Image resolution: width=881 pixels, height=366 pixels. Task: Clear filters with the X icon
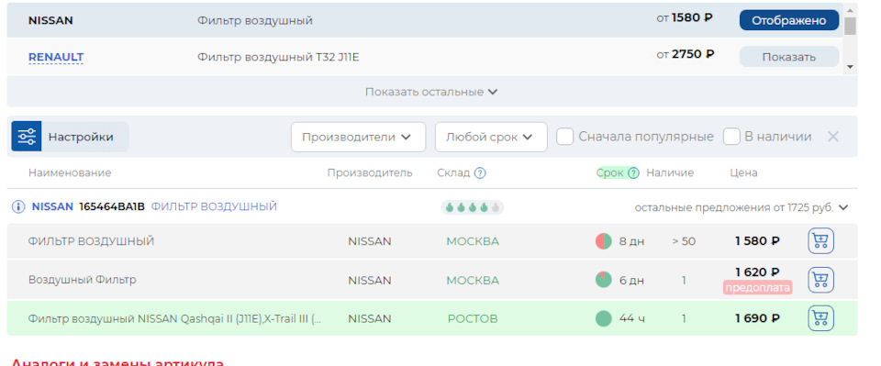[832, 137]
